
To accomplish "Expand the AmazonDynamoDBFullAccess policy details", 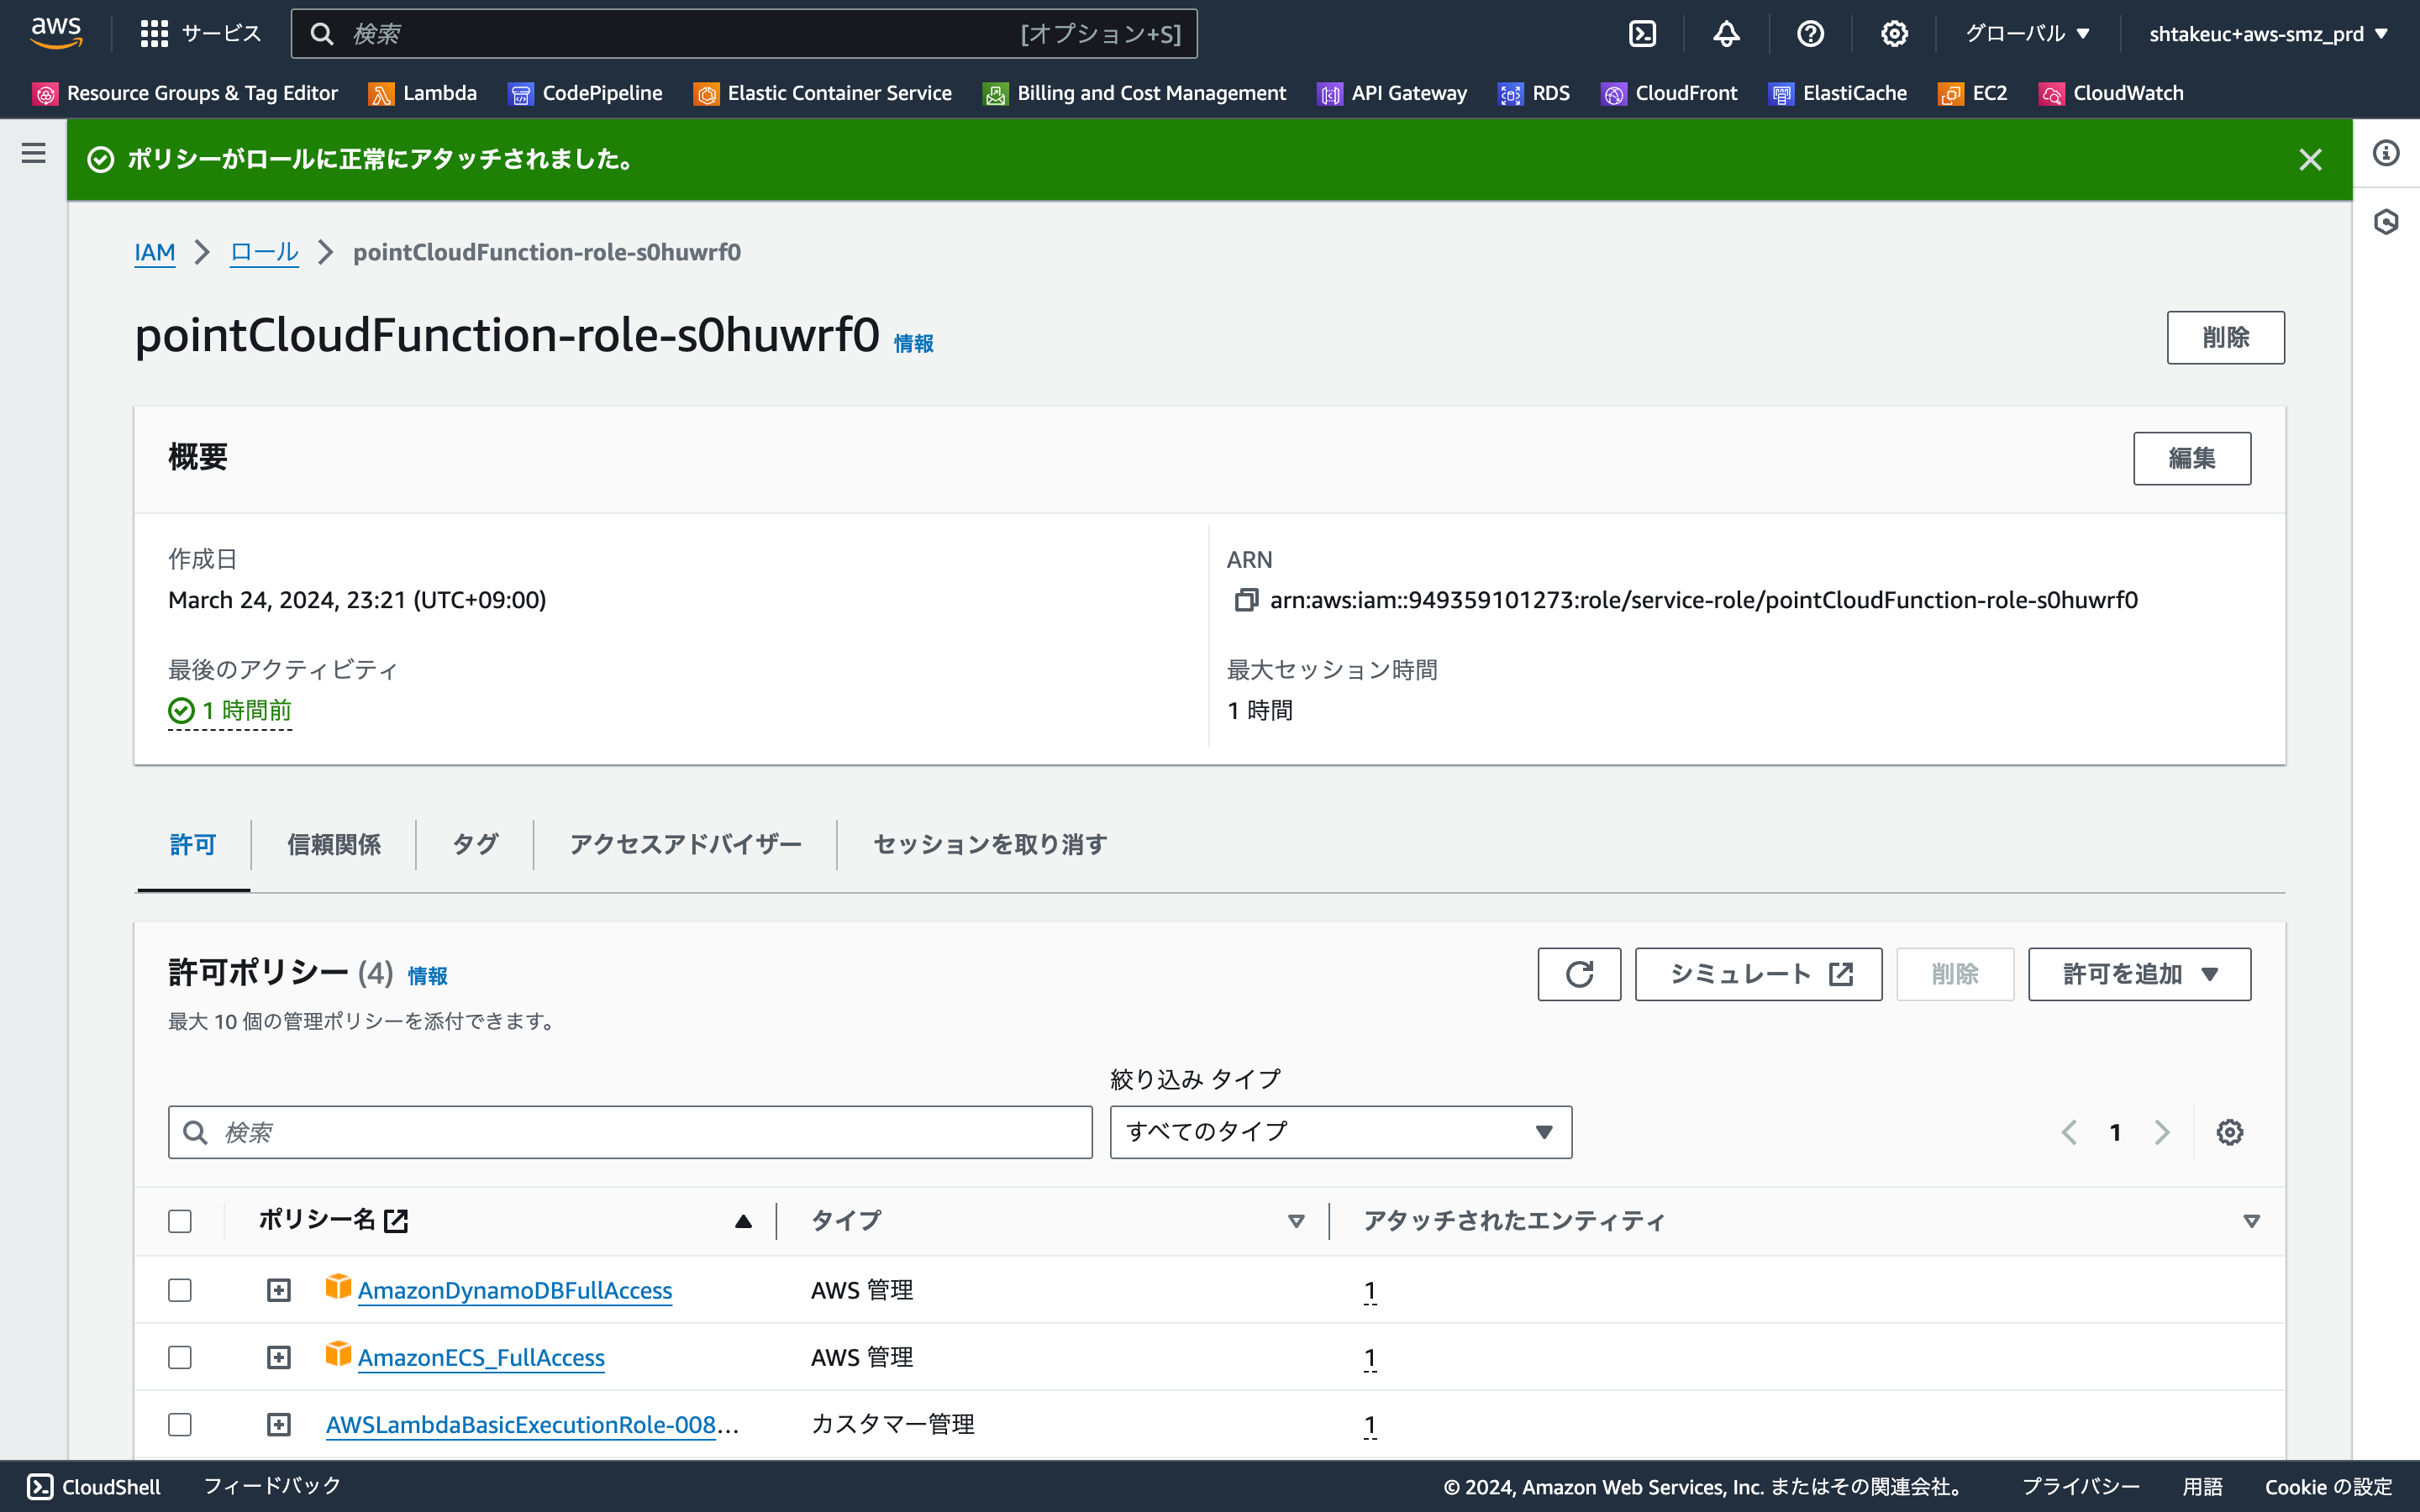I will tap(279, 1290).
